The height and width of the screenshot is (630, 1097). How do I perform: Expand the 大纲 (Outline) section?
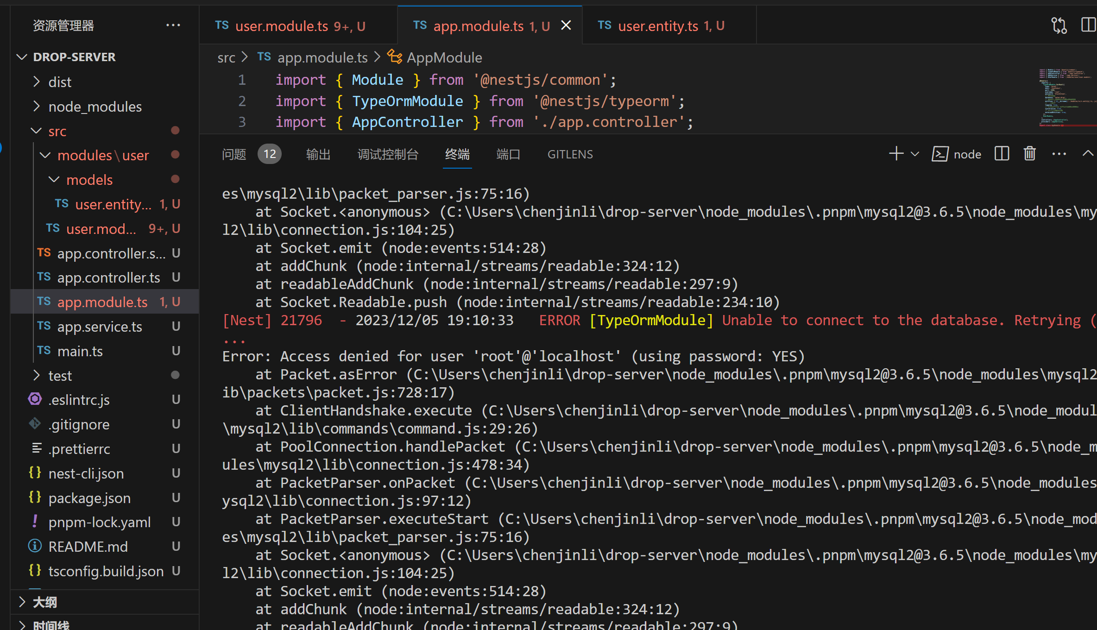[x=105, y=602]
